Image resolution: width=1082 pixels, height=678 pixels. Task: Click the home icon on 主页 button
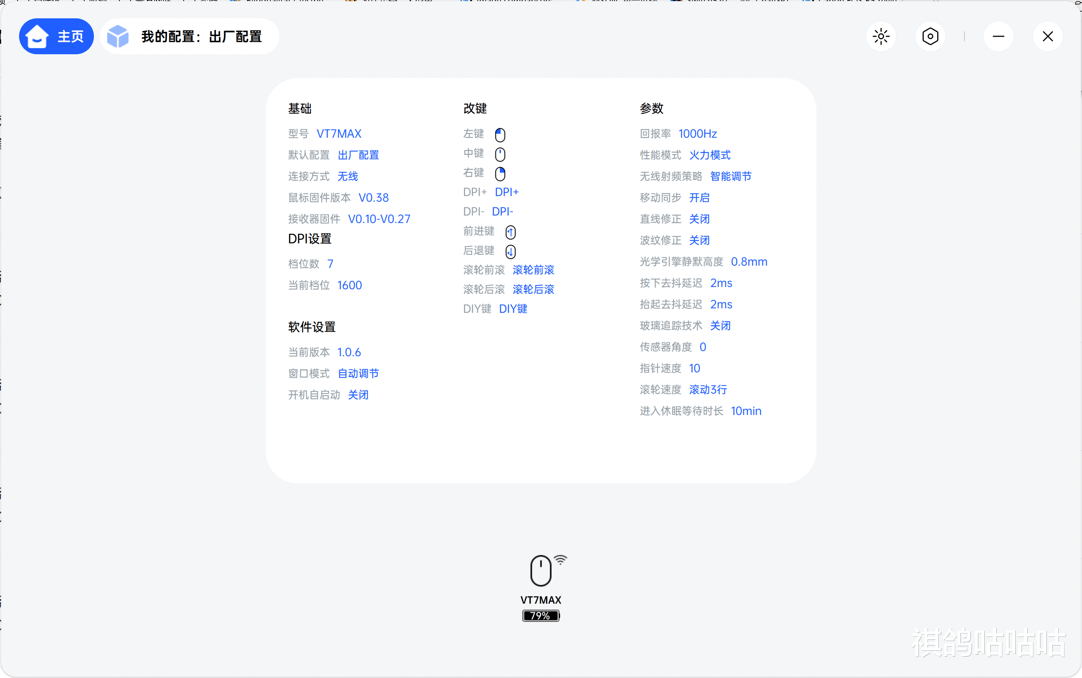coord(37,36)
